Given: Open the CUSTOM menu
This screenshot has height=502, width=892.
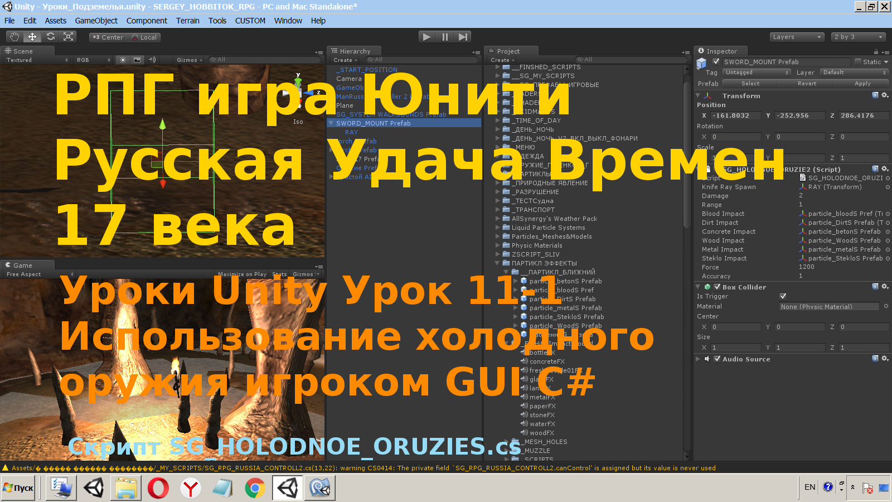Looking at the screenshot, I should [x=250, y=21].
